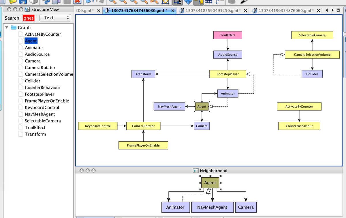This screenshot has height=218, width=346.
Task: Select ActivateByCounter in the Structure View tree
Action: [x=43, y=34]
